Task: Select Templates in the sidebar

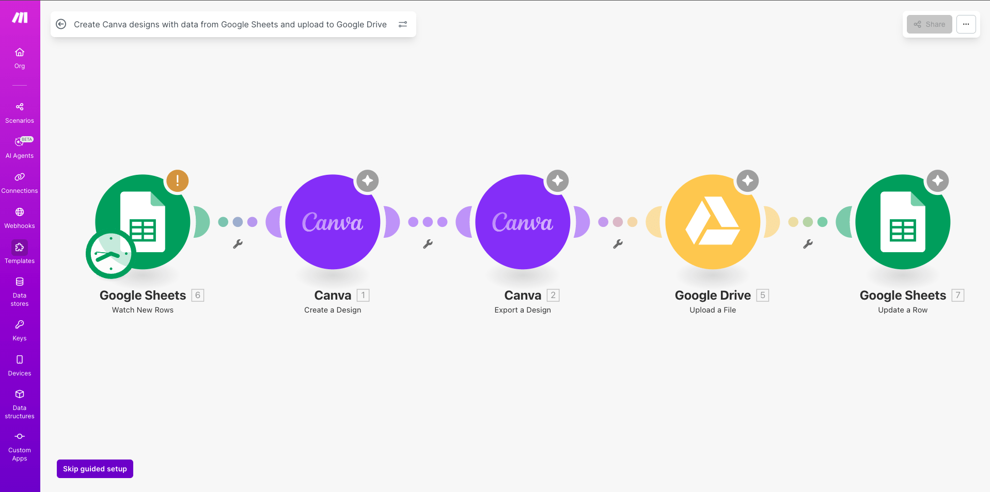Action: (x=20, y=253)
